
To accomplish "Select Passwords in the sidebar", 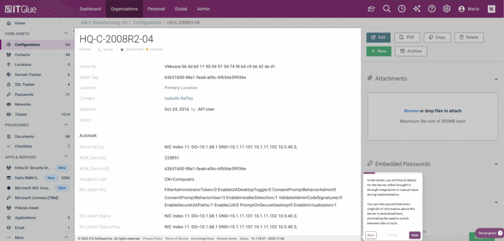I will click(x=24, y=94).
